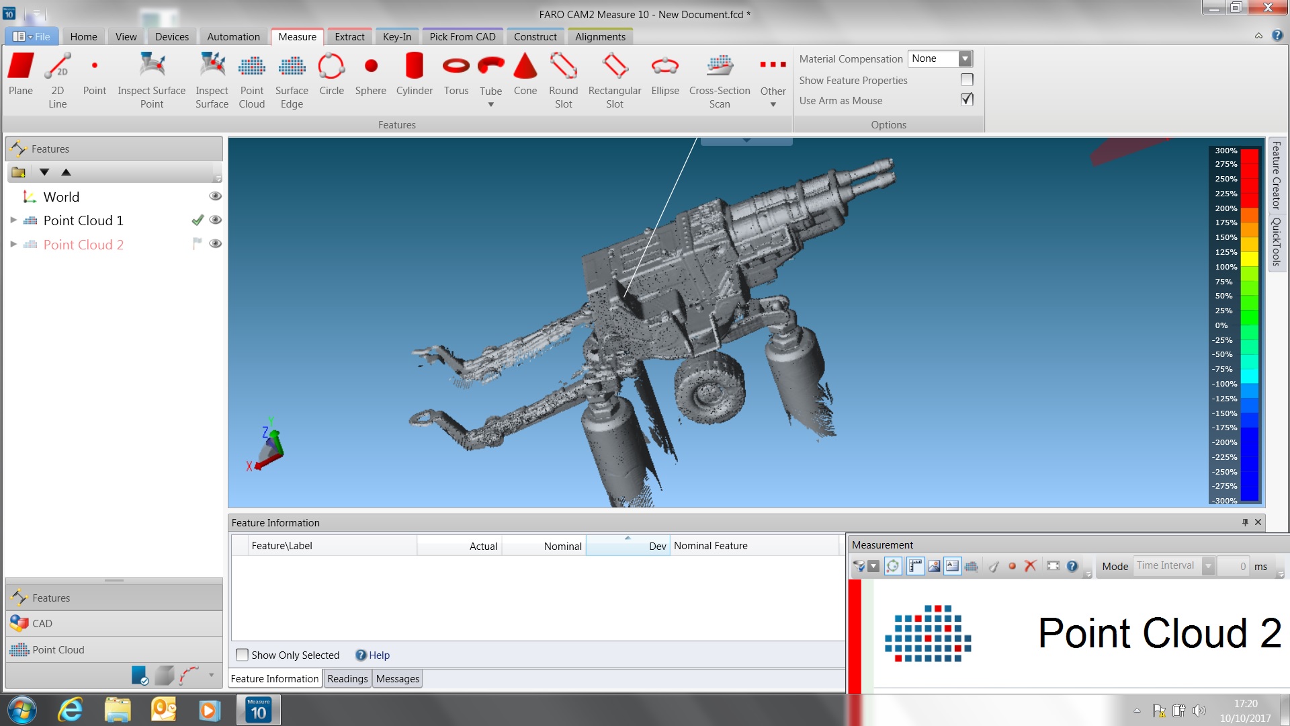
Task: Click the orange record dot in Measurement toolbar
Action: tap(1012, 567)
